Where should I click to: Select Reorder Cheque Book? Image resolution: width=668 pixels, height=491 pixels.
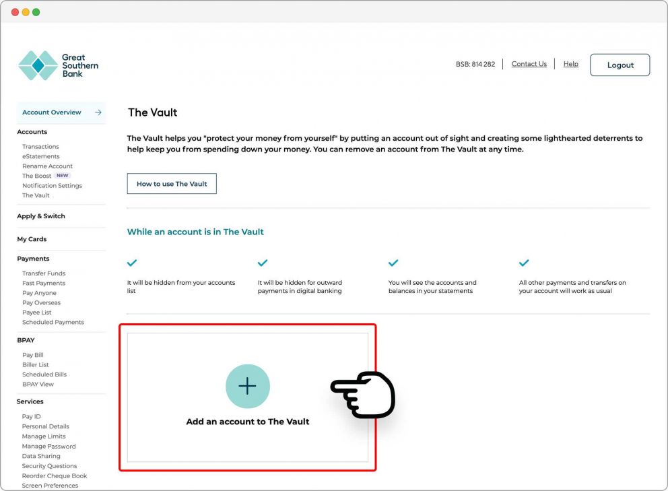coord(54,476)
